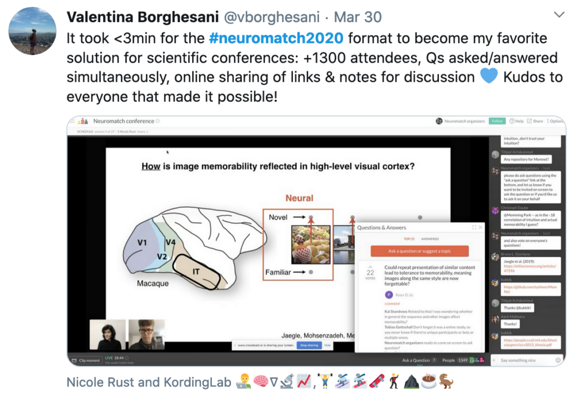Click the COMMENT link under the question

pyautogui.click(x=392, y=304)
